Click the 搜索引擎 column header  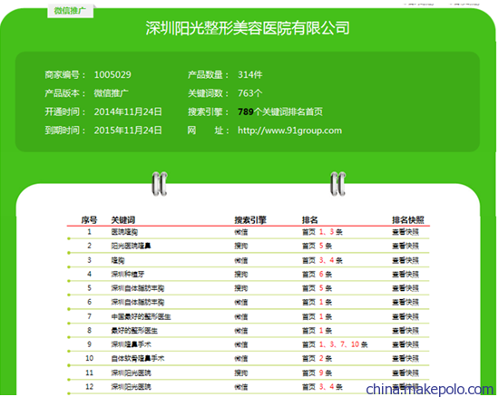tap(250, 219)
